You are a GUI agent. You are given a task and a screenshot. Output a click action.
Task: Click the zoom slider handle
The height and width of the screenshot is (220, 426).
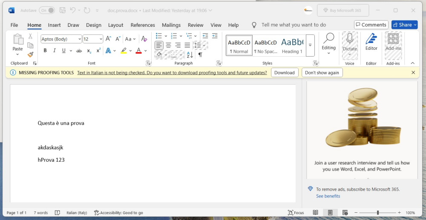tap(377, 213)
